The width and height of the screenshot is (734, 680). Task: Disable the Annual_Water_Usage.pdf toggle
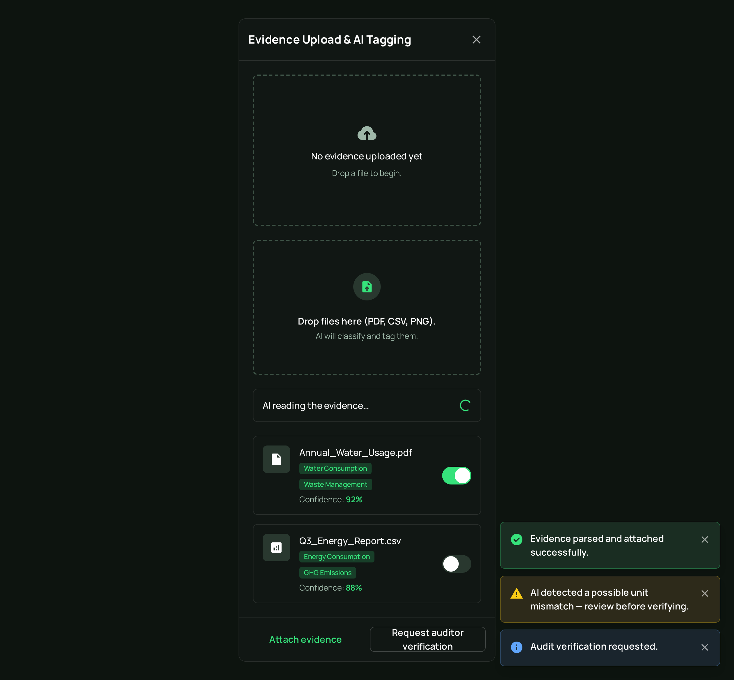456,476
